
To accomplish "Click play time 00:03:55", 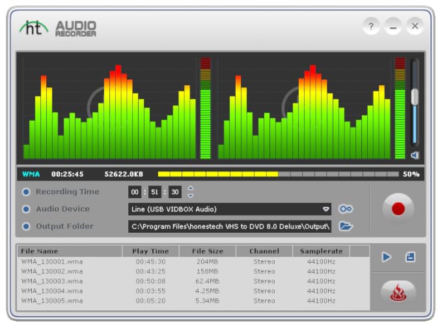I will pyautogui.click(x=150, y=291).
